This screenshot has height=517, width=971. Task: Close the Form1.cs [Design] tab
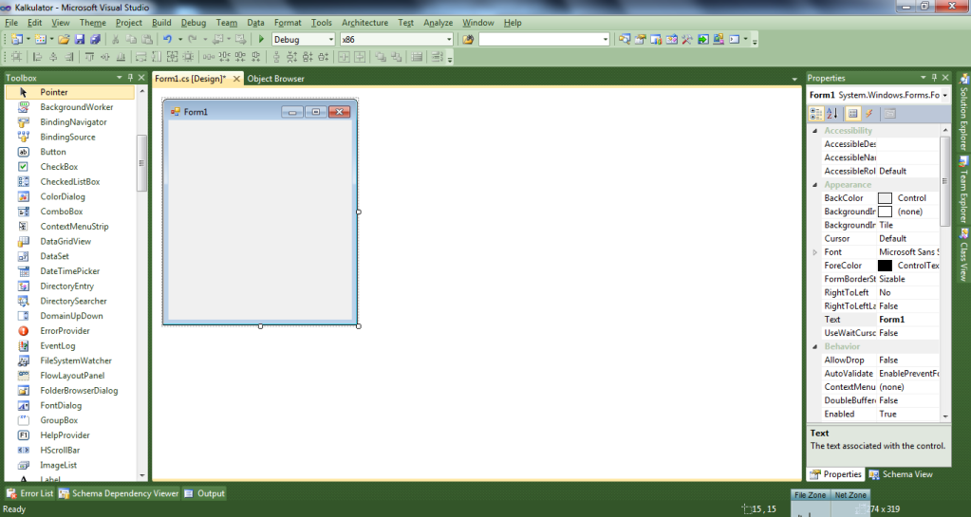pos(236,79)
